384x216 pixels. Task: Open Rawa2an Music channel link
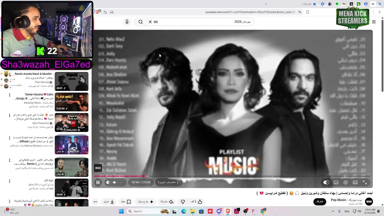(x=38, y=103)
